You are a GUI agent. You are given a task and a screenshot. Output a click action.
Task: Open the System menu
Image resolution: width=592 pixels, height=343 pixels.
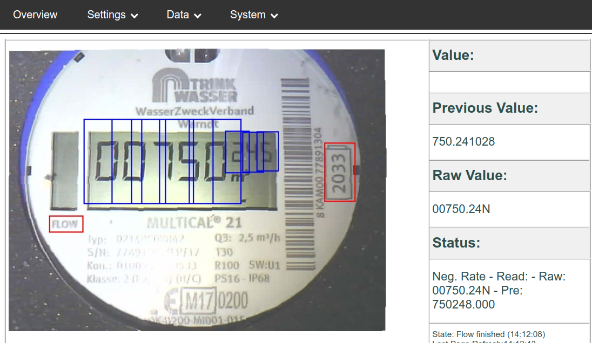click(248, 15)
